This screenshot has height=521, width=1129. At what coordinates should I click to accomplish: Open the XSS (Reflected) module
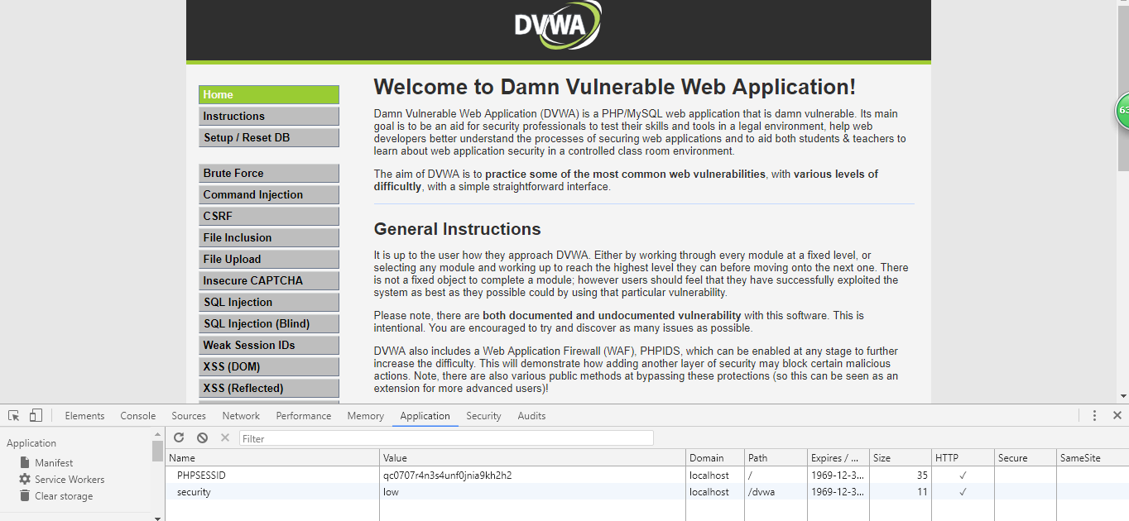(269, 389)
